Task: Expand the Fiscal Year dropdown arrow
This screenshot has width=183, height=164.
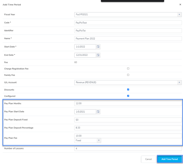Action: coord(179,15)
